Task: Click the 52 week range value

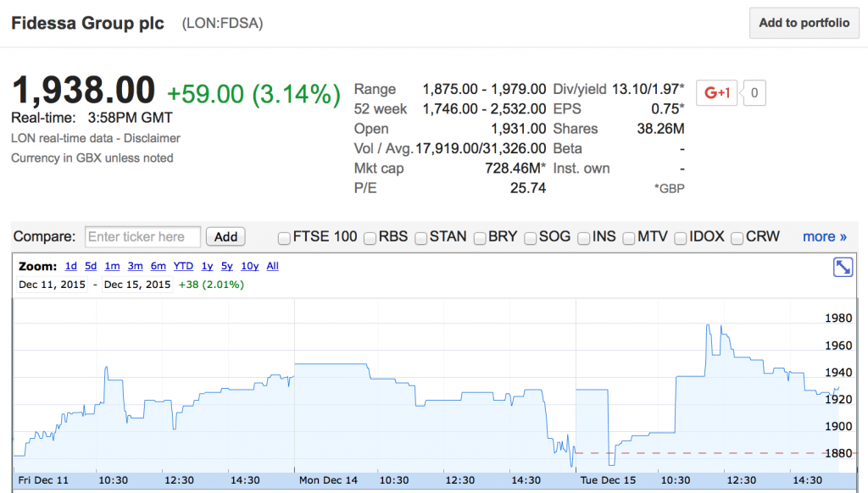Action: tap(484, 109)
